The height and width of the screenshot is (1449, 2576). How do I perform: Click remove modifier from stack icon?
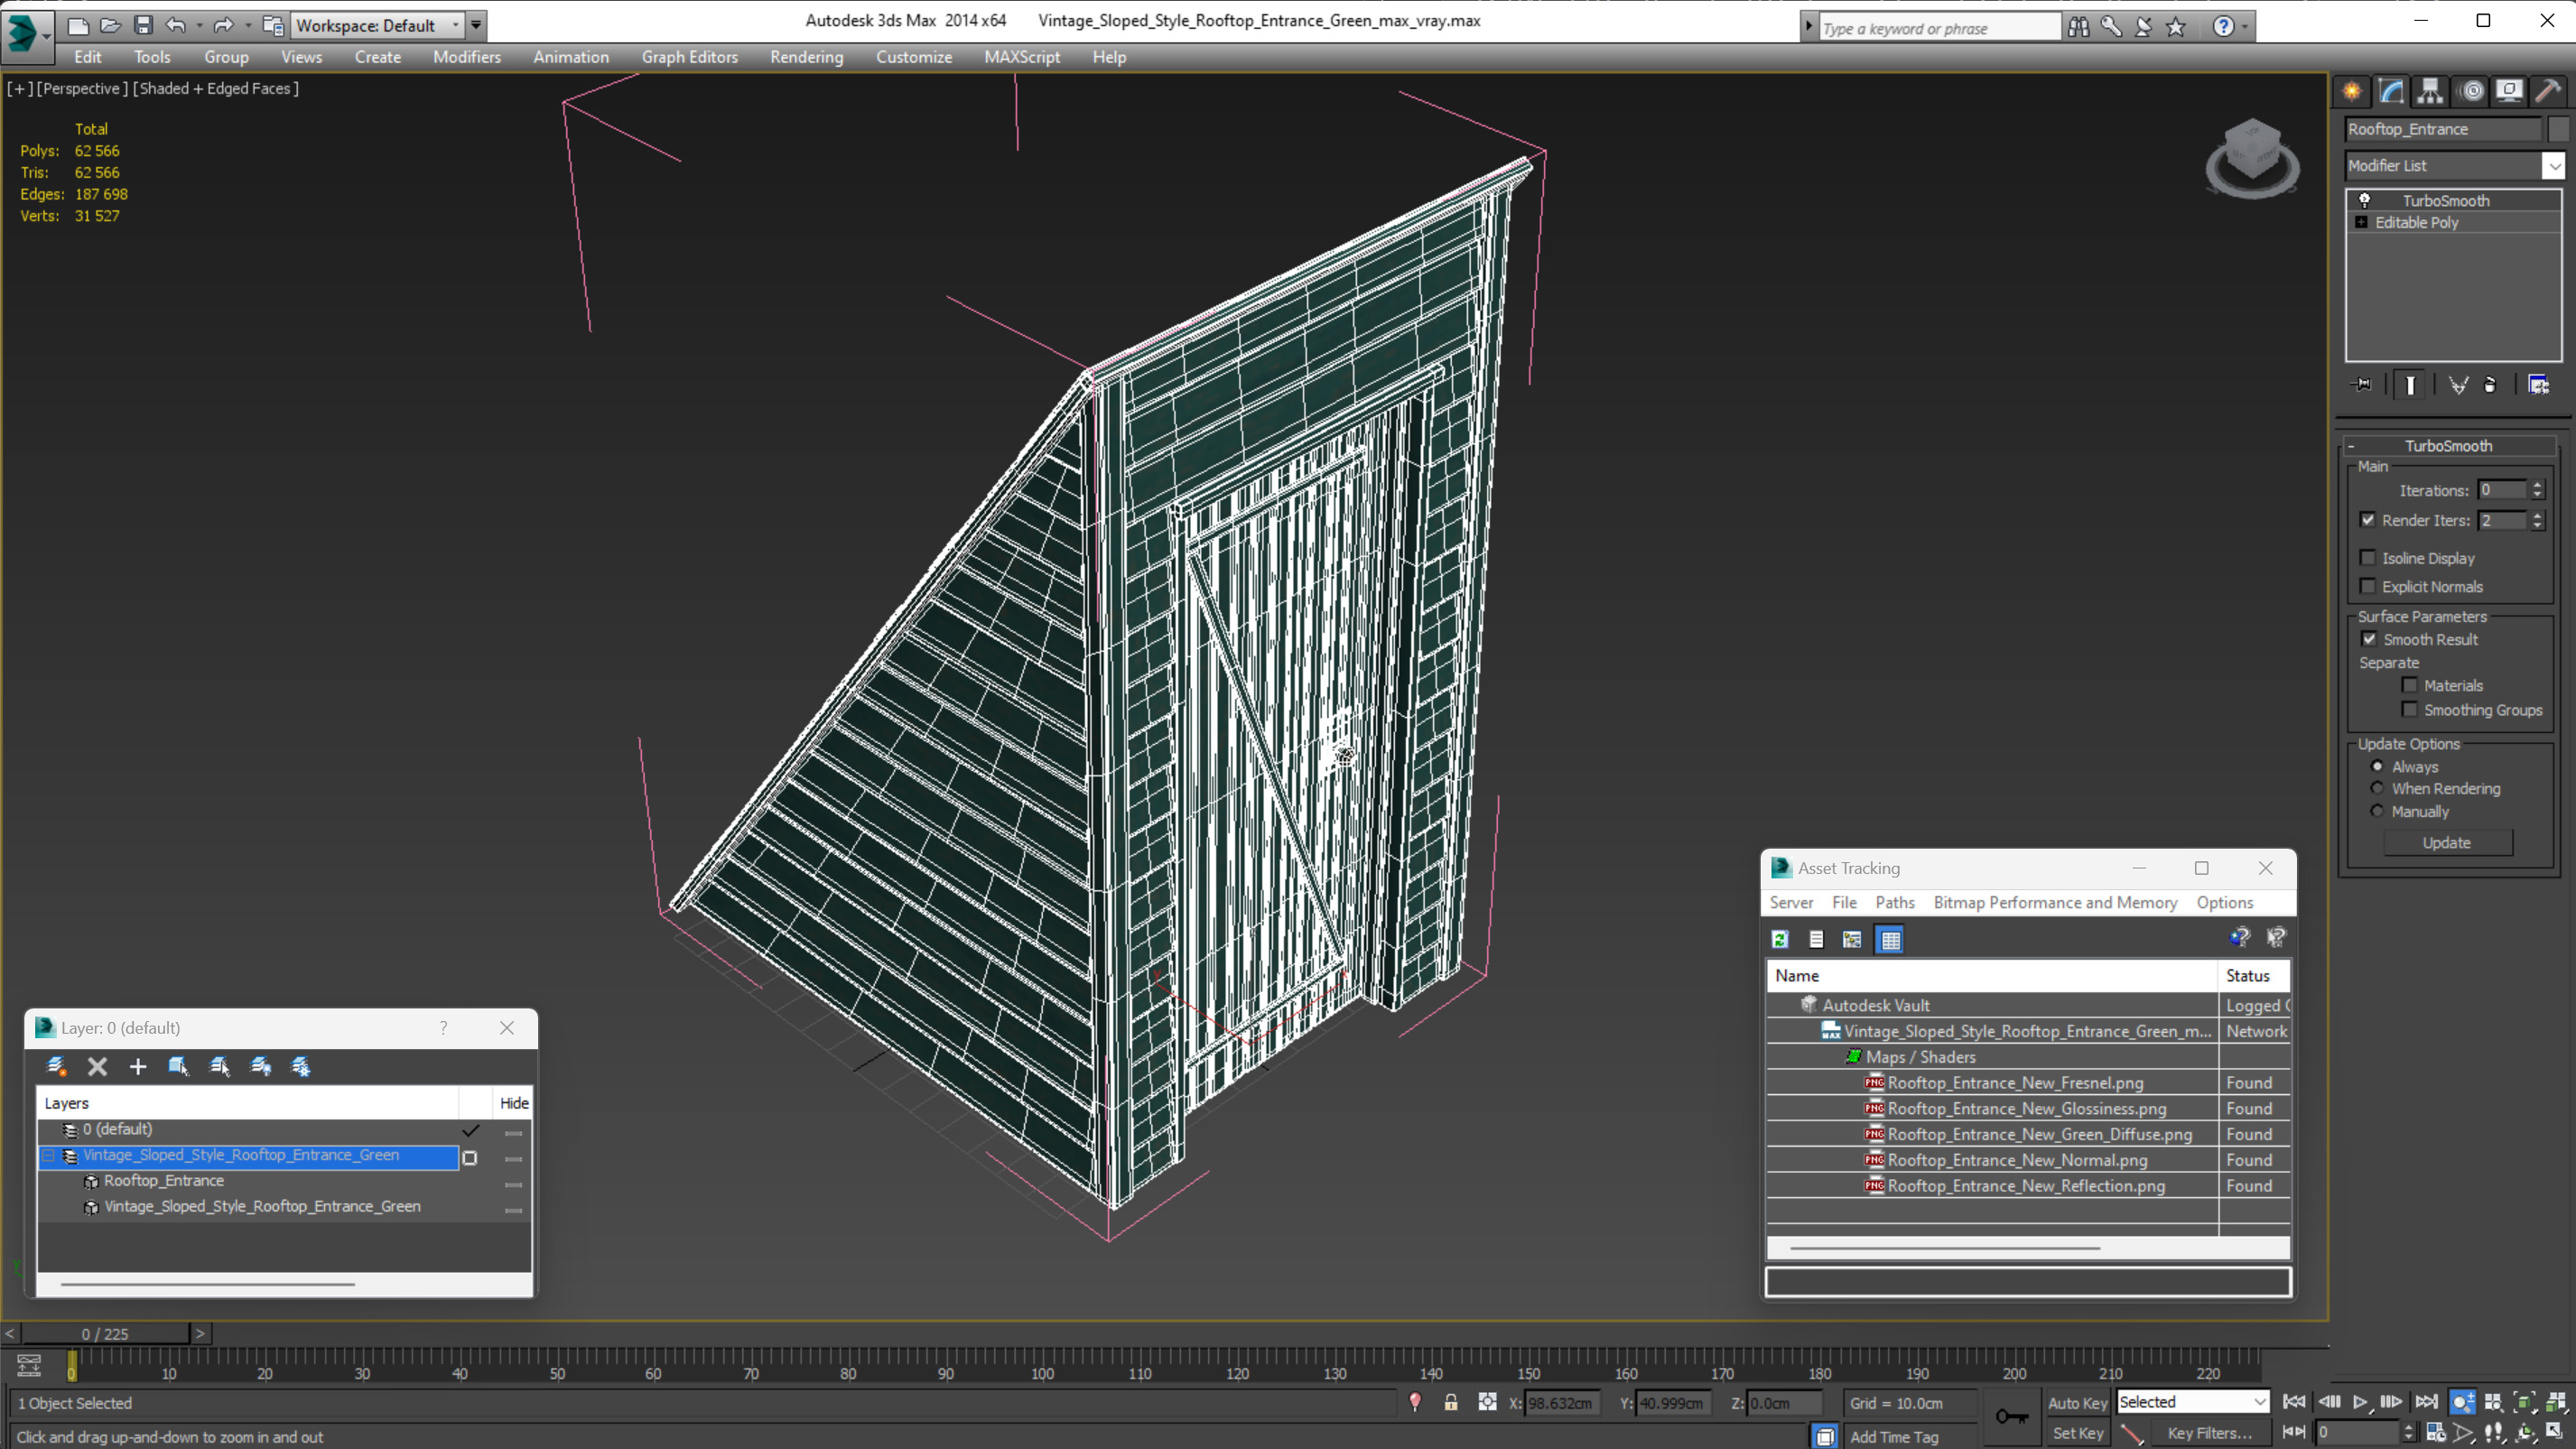point(2490,385)
